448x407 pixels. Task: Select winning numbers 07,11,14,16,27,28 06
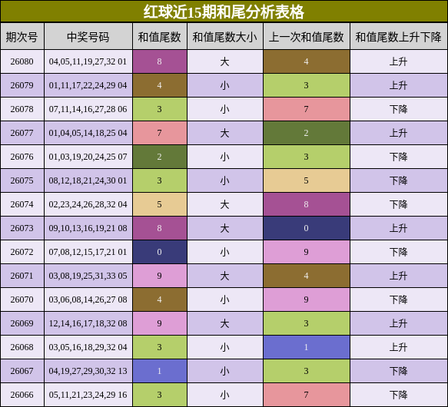click(x=88, y=109)
